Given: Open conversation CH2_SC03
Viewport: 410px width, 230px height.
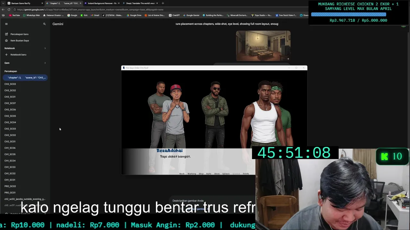Looking at the screenshot, I should click(10, 129).
